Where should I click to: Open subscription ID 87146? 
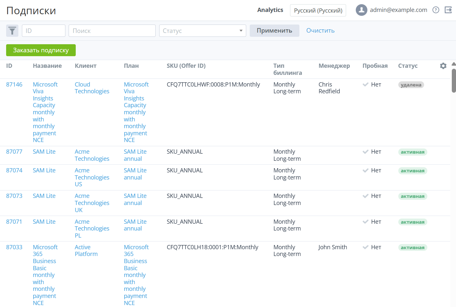pos(14,85)
